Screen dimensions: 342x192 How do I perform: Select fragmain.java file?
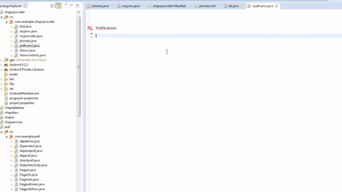(29, 180)
